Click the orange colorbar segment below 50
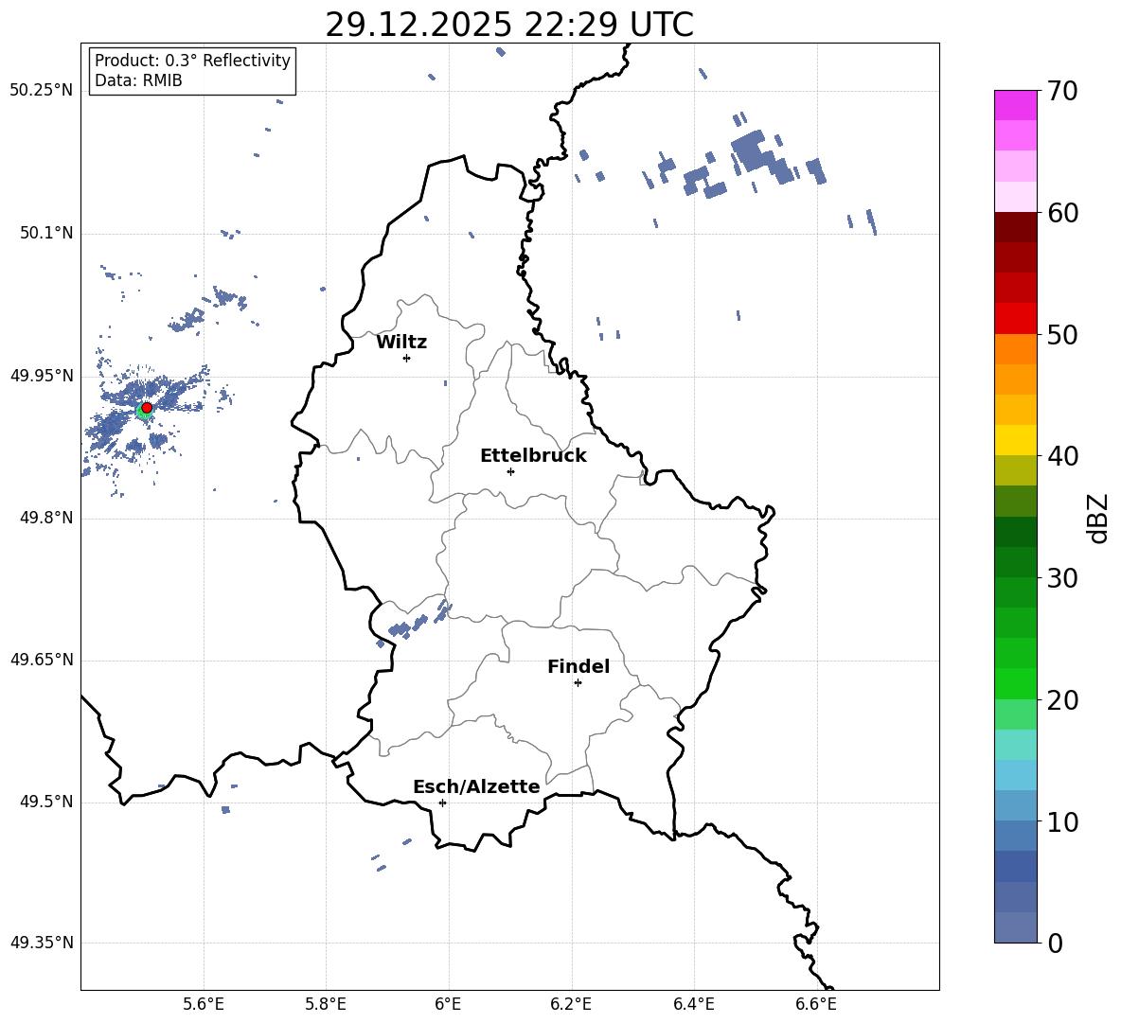The height and width of the screenshot is (1023, 1121). (x=1016, y=349)
